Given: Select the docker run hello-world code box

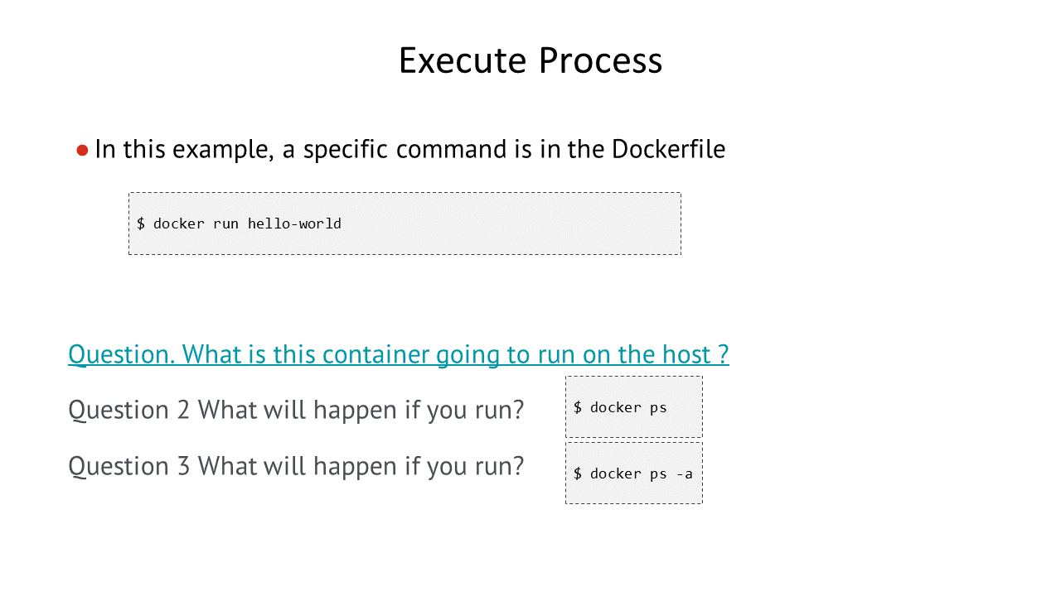Looking at the screenshot, I should 405,223.
